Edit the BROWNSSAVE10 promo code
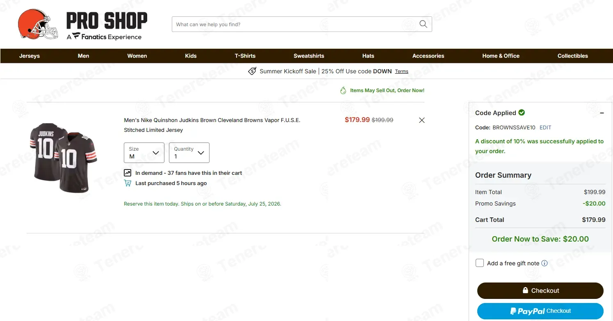The height and width of the screenshot is (321, 613). [545, 128]
